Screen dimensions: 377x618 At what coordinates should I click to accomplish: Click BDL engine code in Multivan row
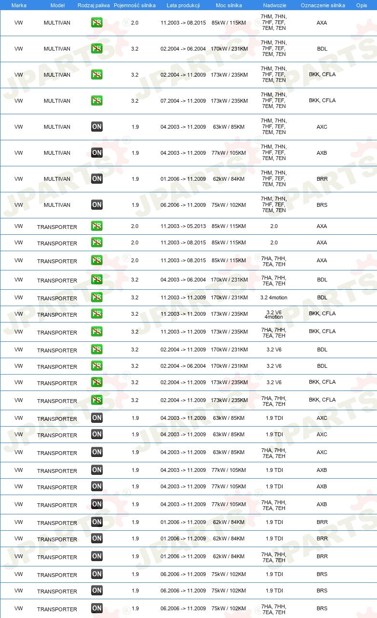(x=322, y=49)
